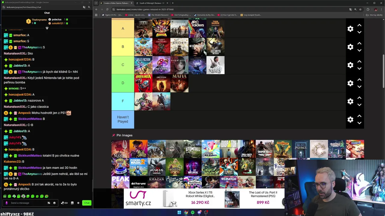Open the Elgato 4 K Pro bookmark
385x216 pixels.
tap(112, 15)
